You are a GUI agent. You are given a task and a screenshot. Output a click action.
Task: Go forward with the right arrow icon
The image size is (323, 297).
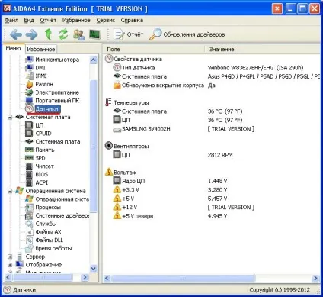[x=32, y=34]
